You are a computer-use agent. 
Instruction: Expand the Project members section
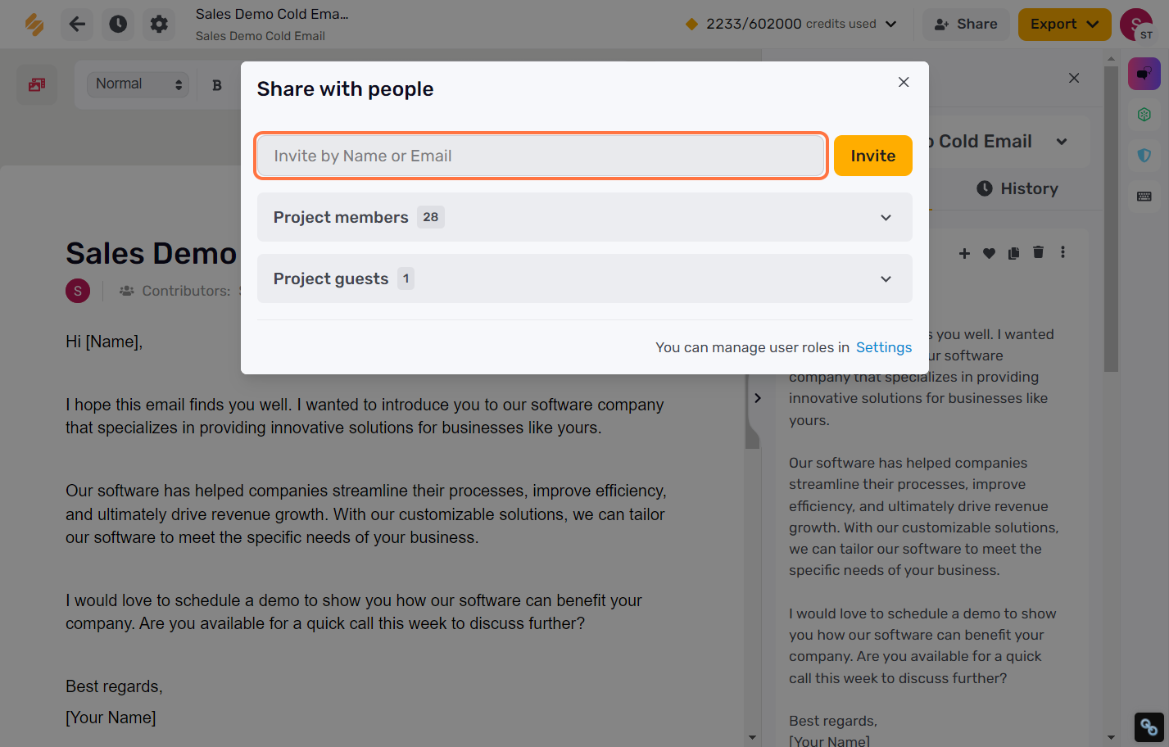click(x=585, y=217)
